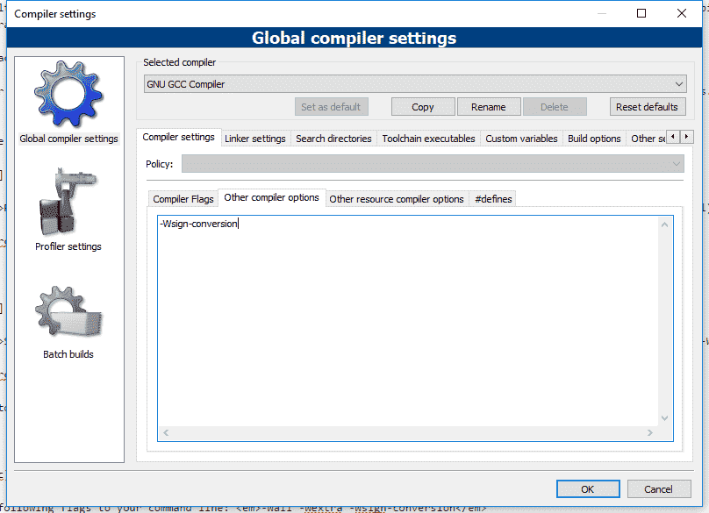Open the partially hidden Other settings tab
The width and height of the screenshot is (709, 513).
[x=648, y=139]
